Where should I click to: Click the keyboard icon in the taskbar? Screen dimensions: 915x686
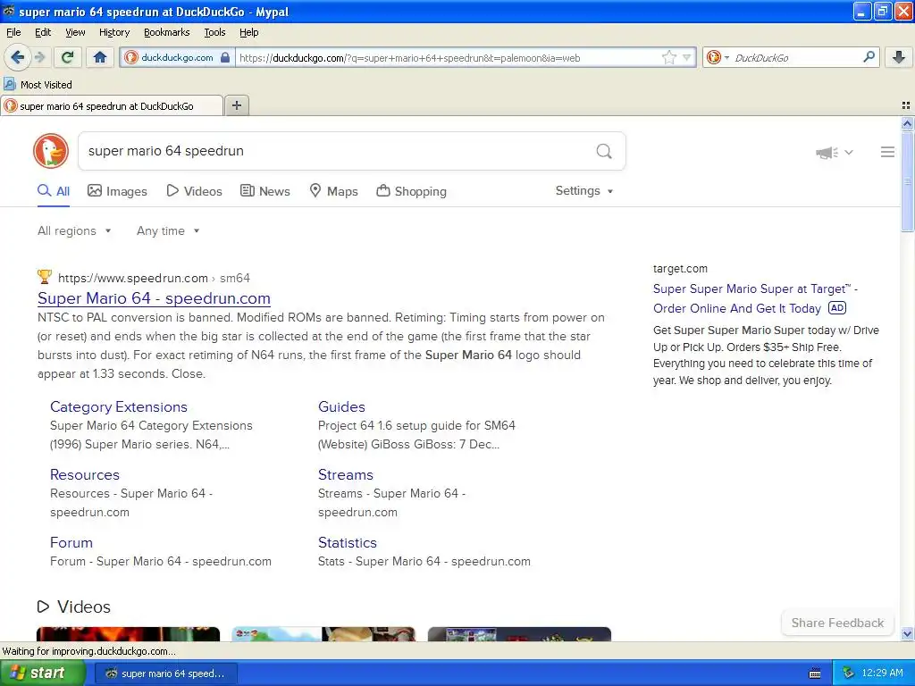click(x=815, y=673)
